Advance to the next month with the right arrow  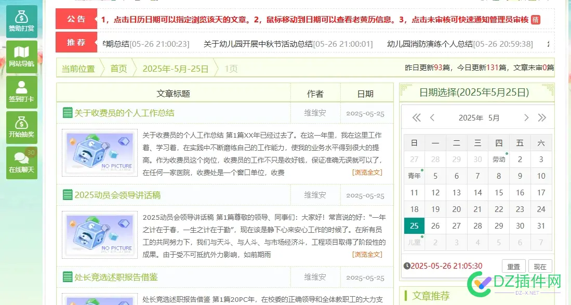tap(526, 118)
